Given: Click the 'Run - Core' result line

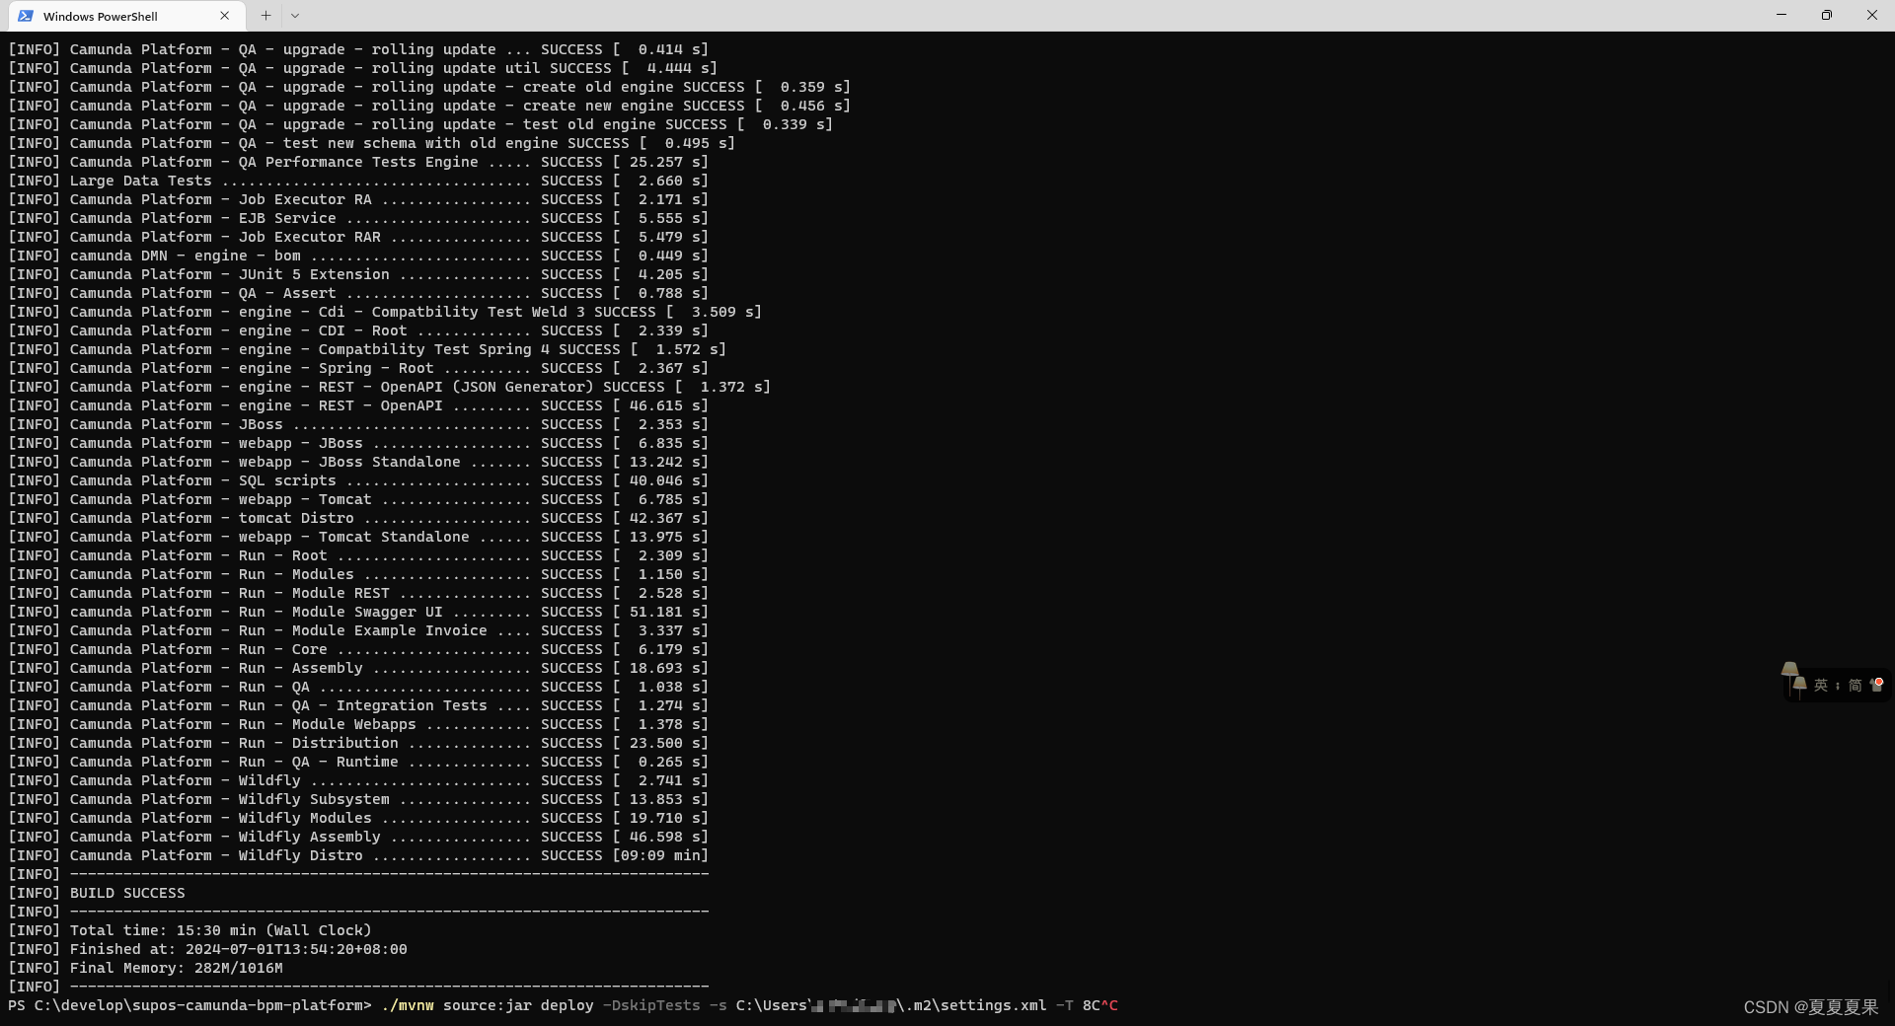Looking at the screenshot, I should point(358,649).
